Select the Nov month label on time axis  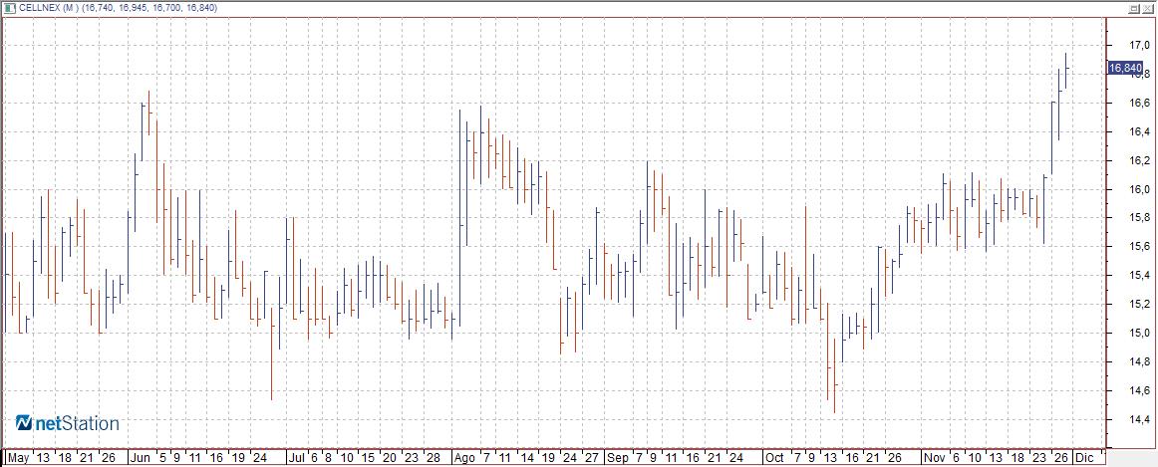coord(934,457)
